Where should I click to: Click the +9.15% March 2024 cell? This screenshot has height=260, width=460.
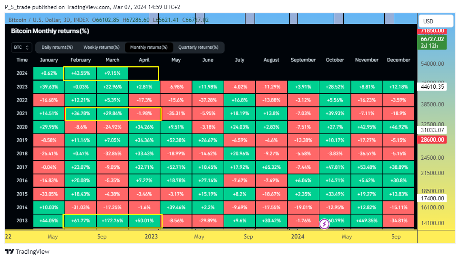[112, 73]
